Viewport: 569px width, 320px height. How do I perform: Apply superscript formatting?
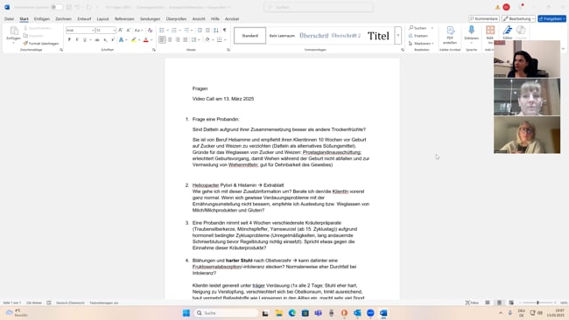pos(113,40)
